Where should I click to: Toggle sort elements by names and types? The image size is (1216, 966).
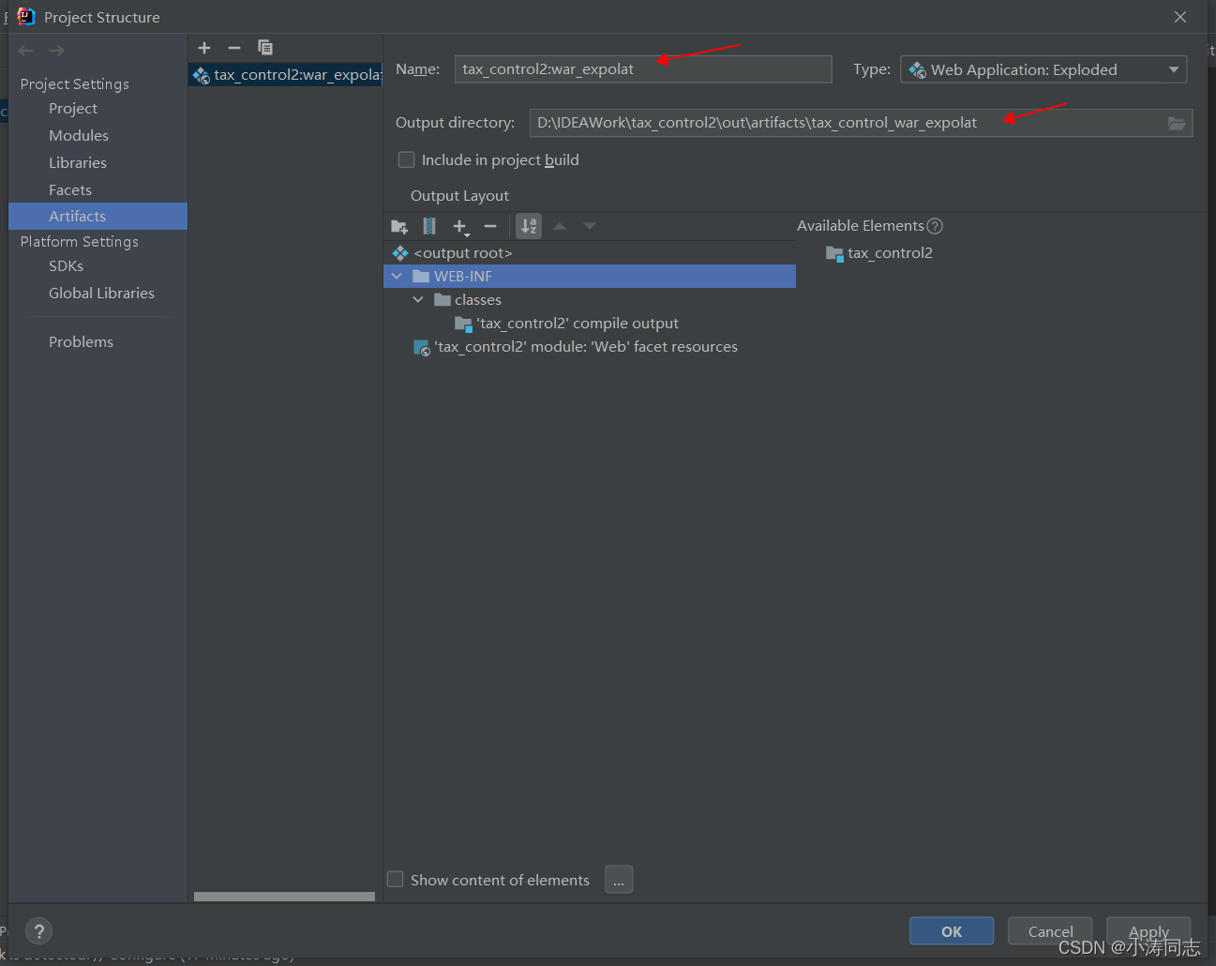(x=529, y=226)
